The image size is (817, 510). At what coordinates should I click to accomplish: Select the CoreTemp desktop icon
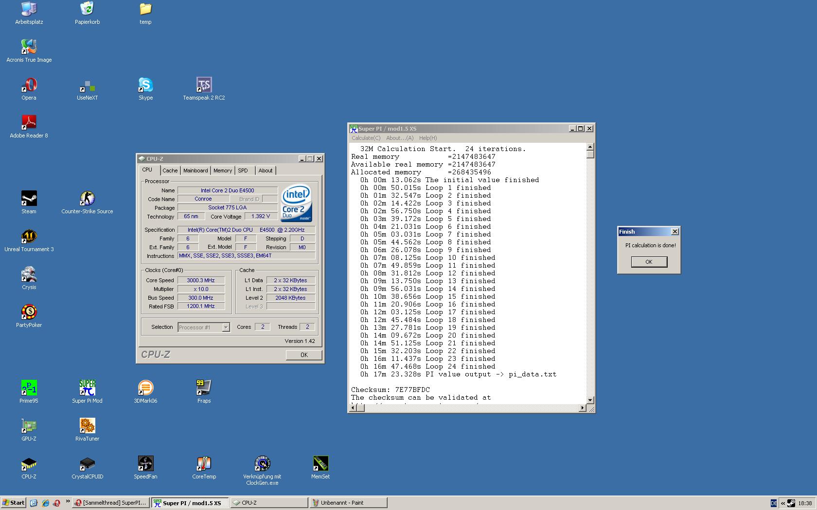point(204,464)
